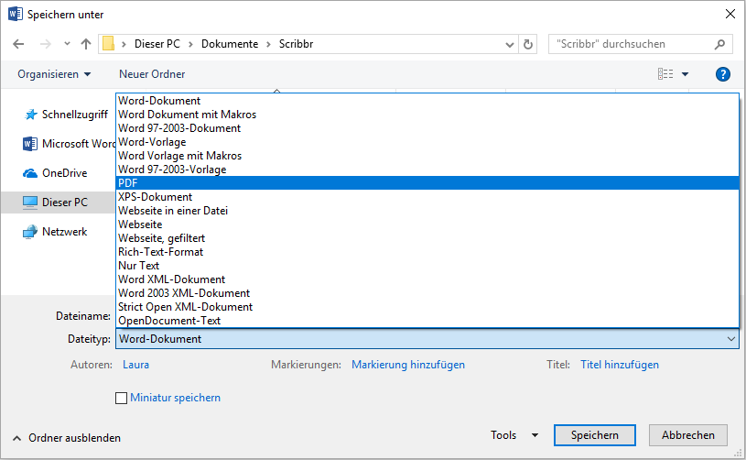
Task: Open recent locations chevron near arrows
Action: pos(67,44)
